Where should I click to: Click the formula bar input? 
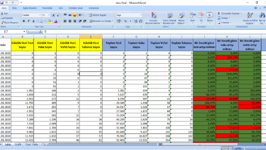tap(154, 32)
